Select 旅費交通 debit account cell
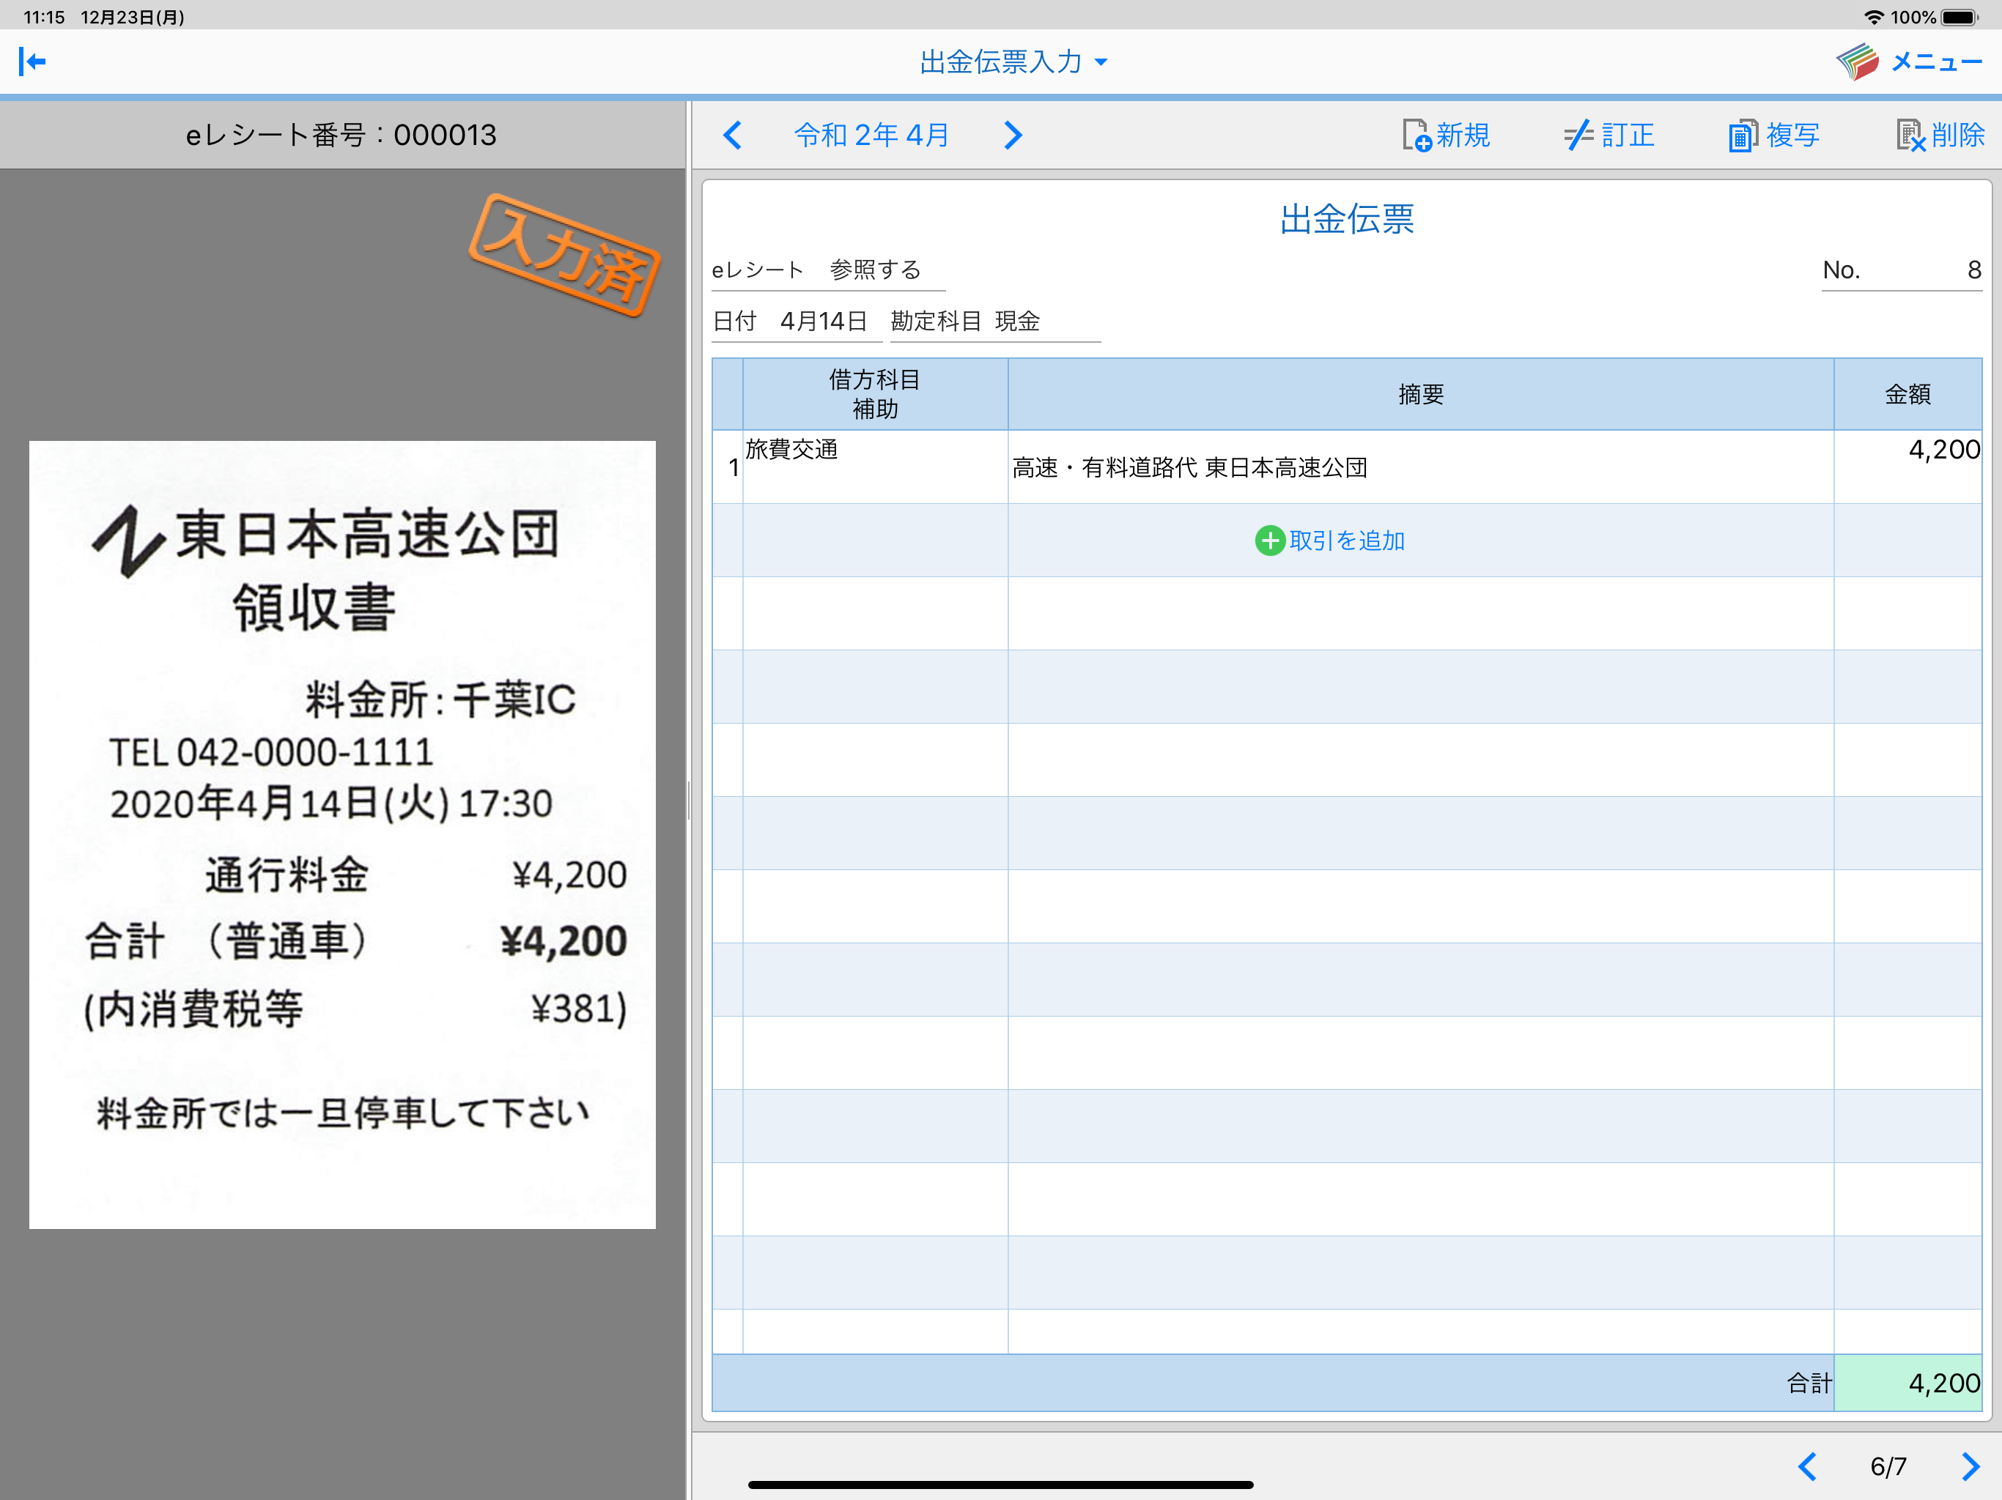 875,466
